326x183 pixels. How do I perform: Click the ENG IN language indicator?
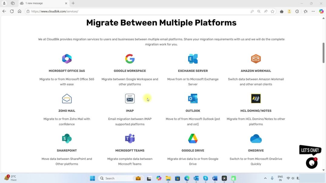coord(280,178)
